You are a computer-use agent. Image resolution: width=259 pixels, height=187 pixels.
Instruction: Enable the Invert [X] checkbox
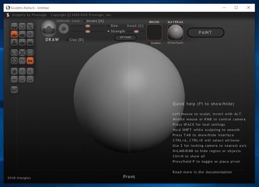[84, 21]
